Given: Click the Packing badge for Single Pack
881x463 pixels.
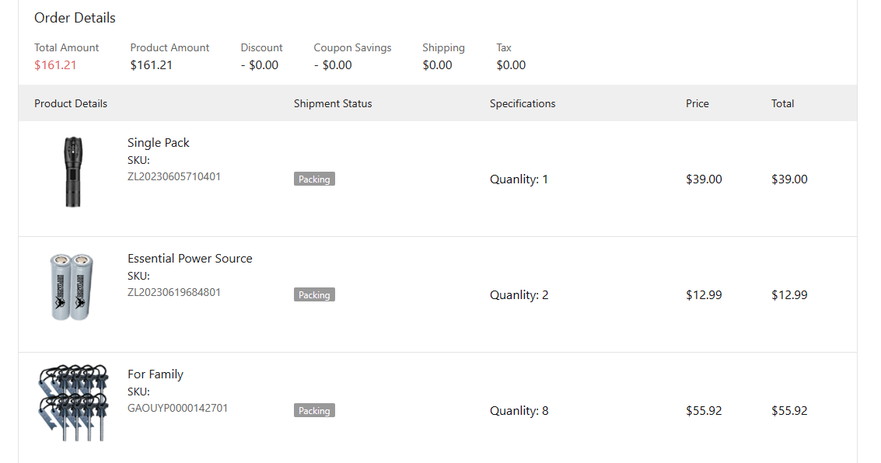Looking at the screenshot, I should 314,179.
